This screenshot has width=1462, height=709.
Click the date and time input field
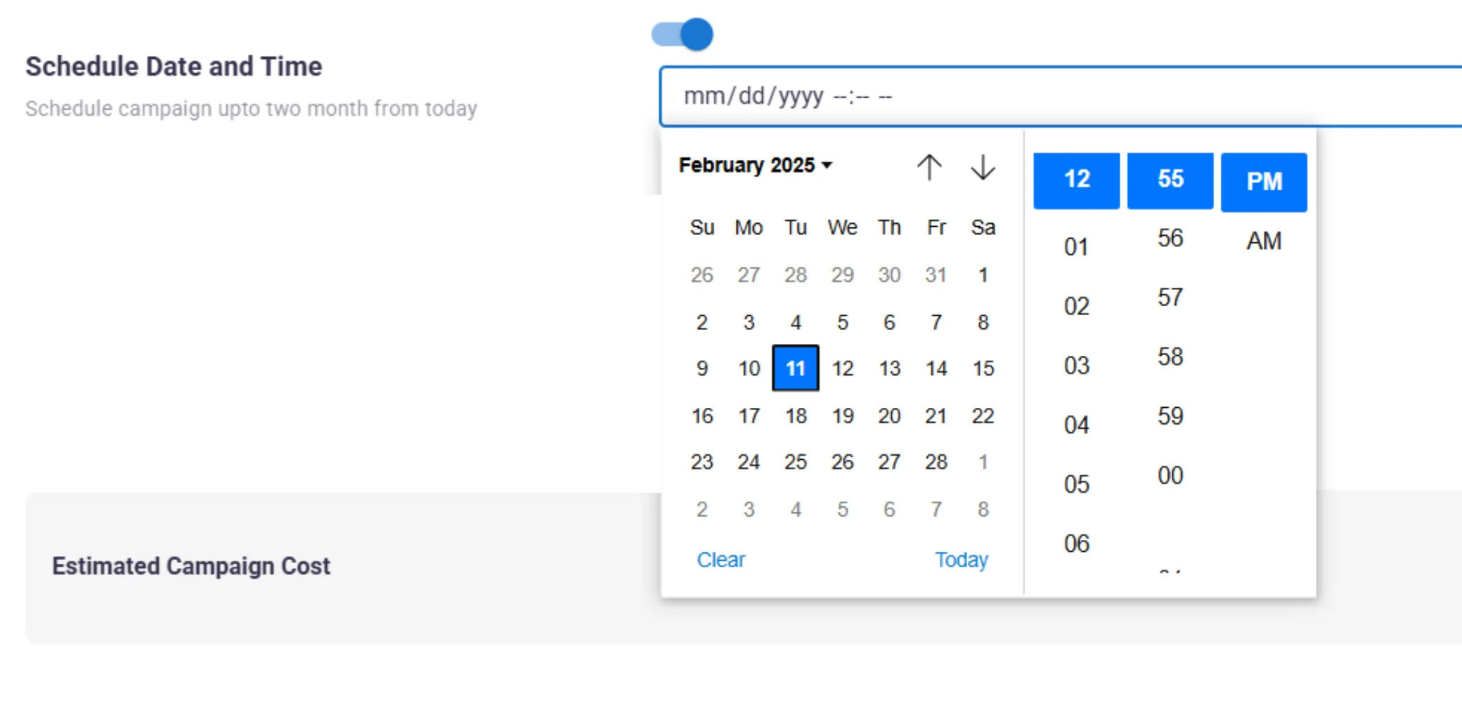pyautogui.click(x=1061, y=96)
